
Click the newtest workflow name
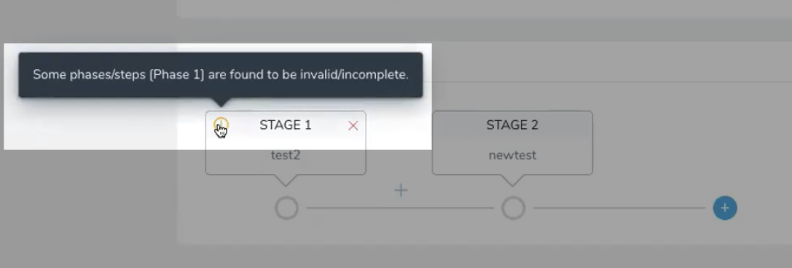(512, 155)
